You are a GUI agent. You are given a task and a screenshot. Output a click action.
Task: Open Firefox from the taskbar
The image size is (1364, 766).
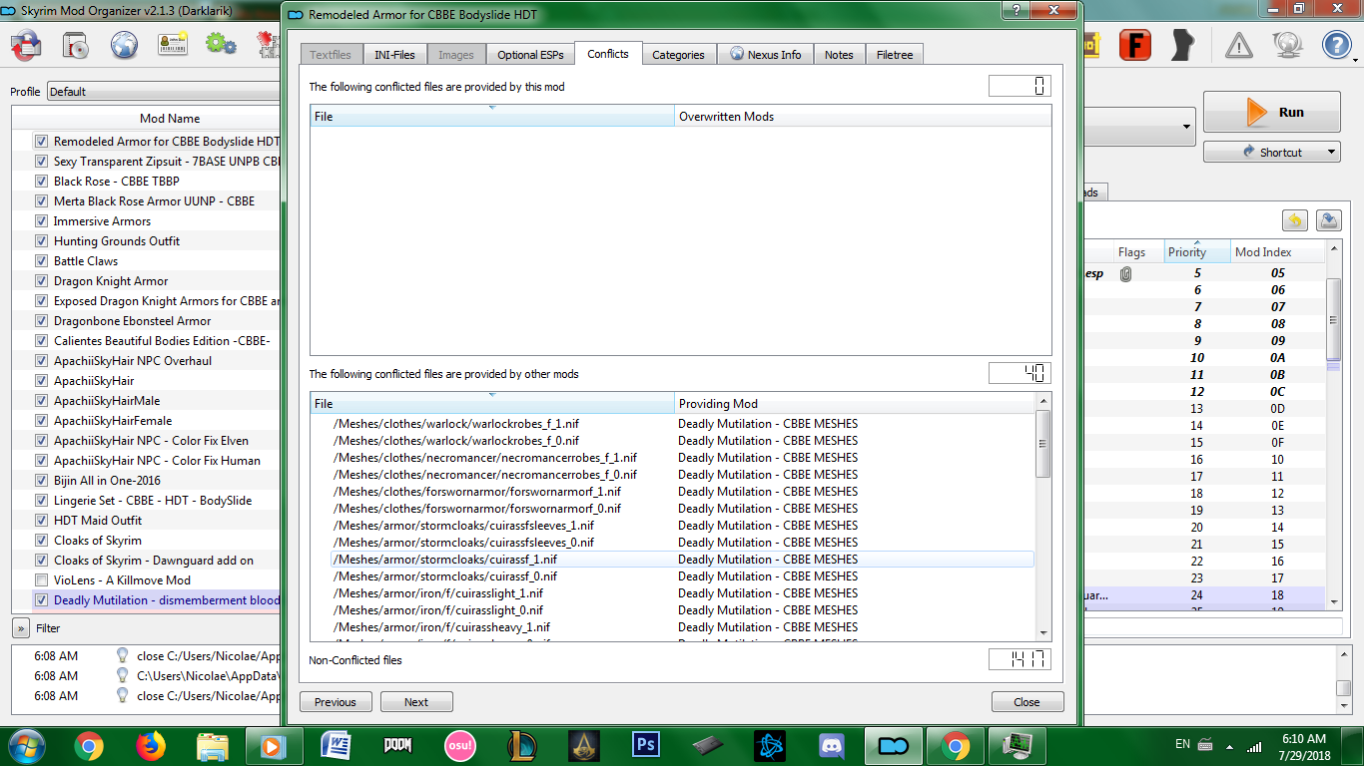pyautogui.click(x=150, y=745)
